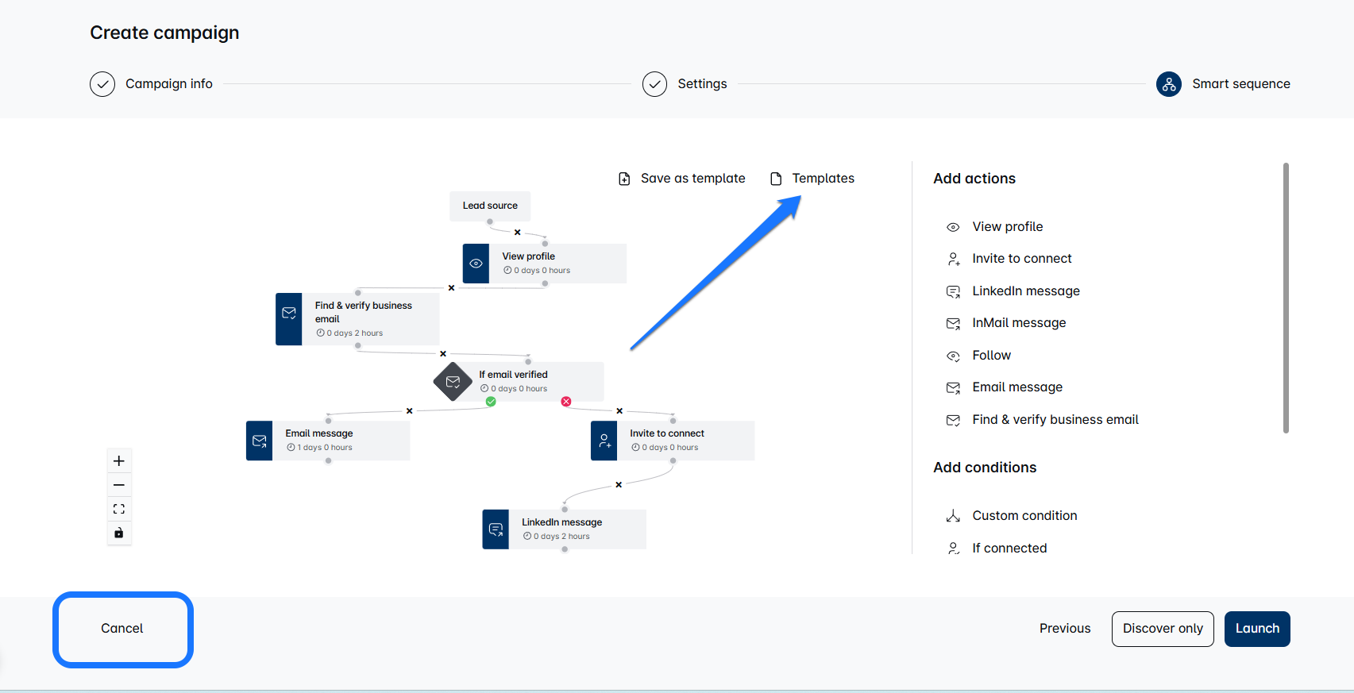Viewport: 1354px width, 693px height.
Task: Click the Add actions panel scrollbar
Action: tap(1286, 298)
